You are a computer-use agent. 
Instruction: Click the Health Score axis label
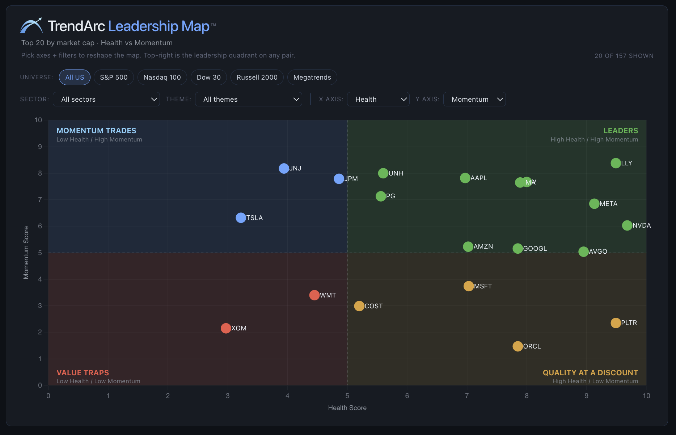[x=347, y=408]
